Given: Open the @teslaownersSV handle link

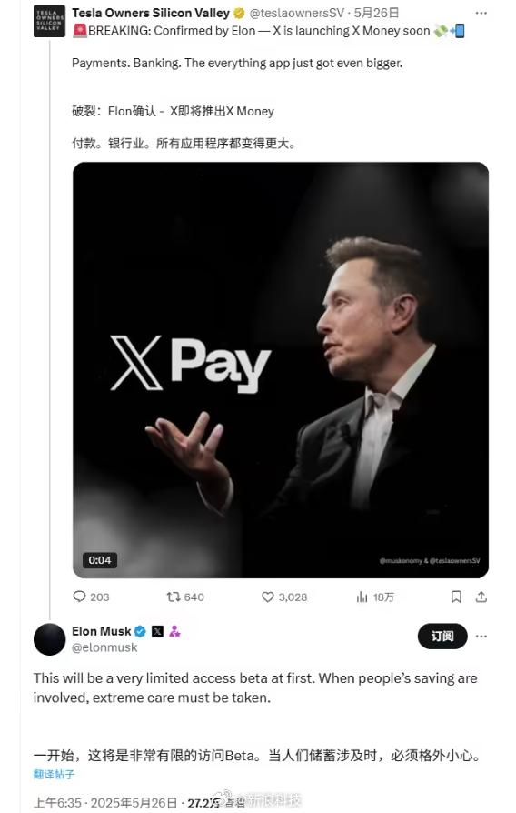Looking at the screenshot, I should pyautogui.click(x=297, y=13).
